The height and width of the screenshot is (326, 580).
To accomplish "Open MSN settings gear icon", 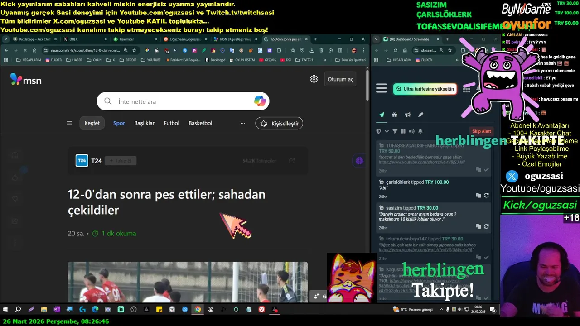I will pyautogui.click(x=314, y=79).
